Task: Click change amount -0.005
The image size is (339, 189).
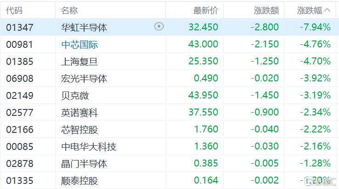Action: tap(265, 163)
